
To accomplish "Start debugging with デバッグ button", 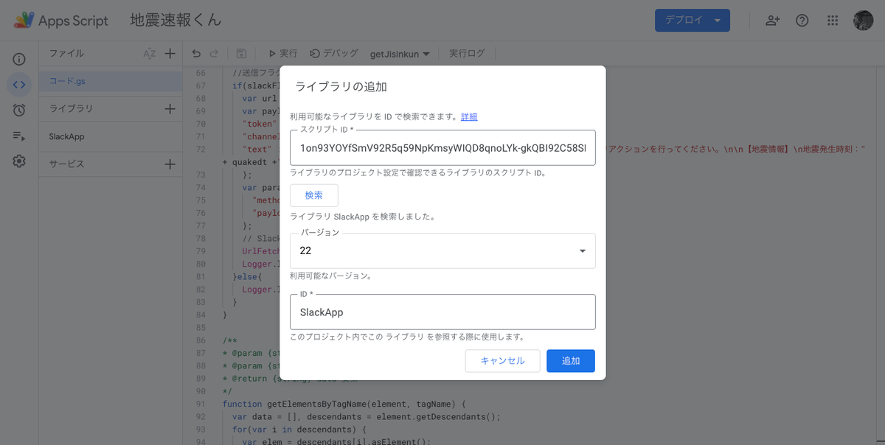I will 334,53.
